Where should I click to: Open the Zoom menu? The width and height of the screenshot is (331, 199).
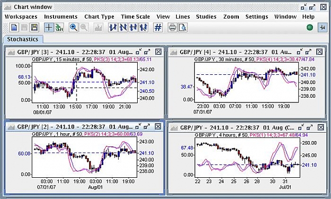pos(231,16)
